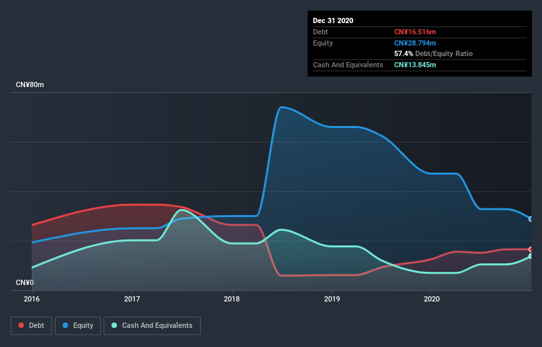This screenshot has height=347, width=542.
Task: Click the CN¥13.845m cash value
Action: pos(415,65)
